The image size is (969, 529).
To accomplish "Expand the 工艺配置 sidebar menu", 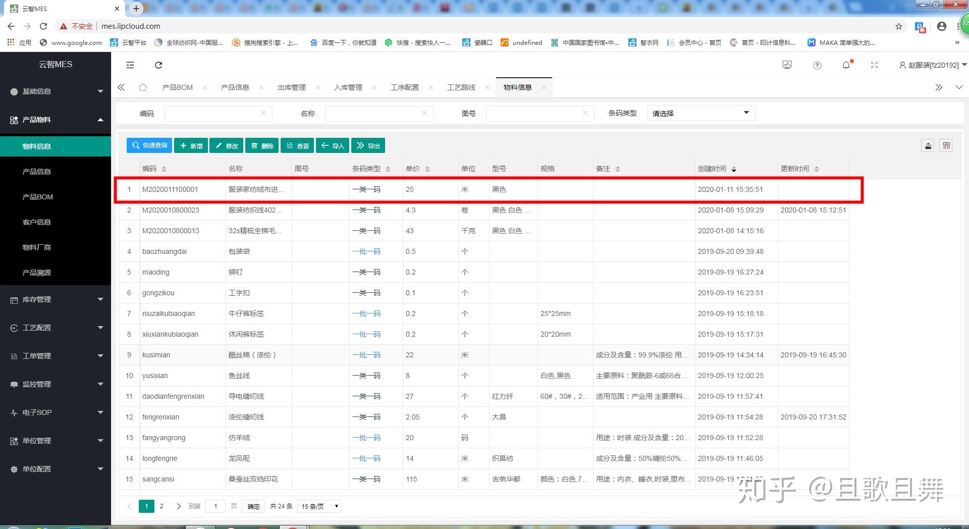I will [56, 328].
